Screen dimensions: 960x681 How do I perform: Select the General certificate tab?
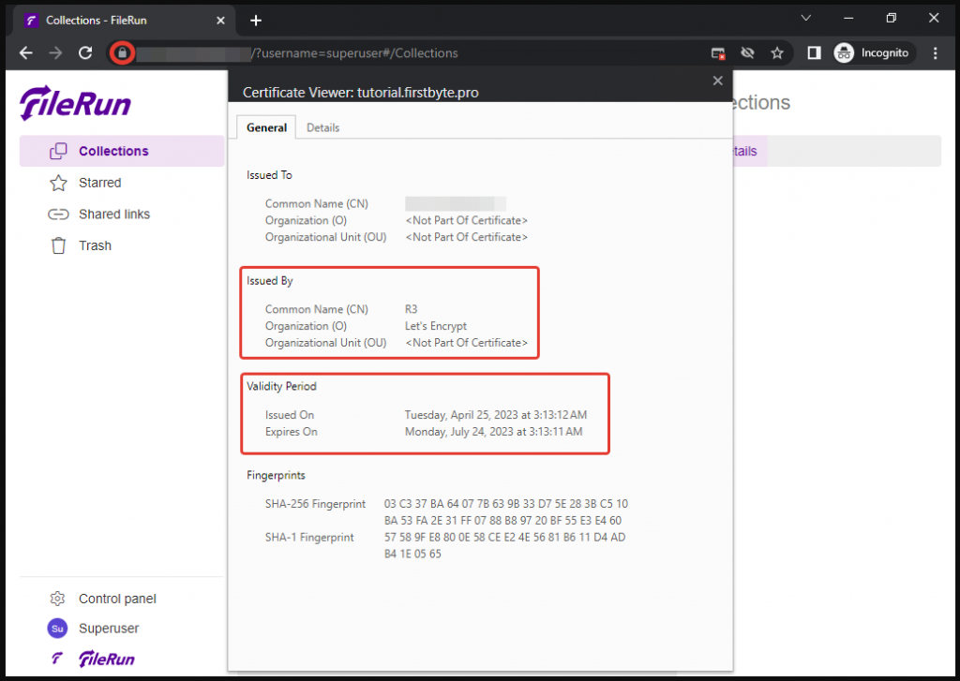[266, 127]
